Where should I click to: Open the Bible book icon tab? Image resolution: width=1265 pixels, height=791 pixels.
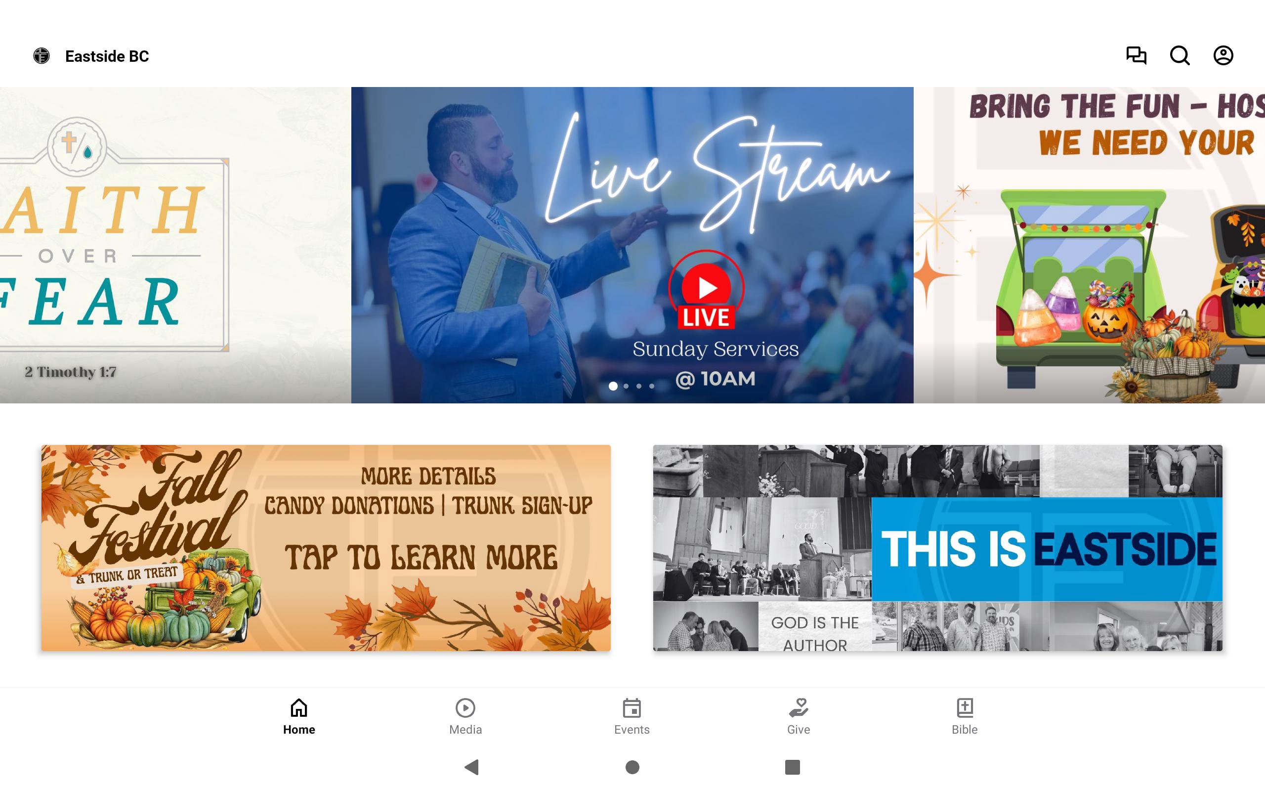pyautogui.click(x=965, y=708)
